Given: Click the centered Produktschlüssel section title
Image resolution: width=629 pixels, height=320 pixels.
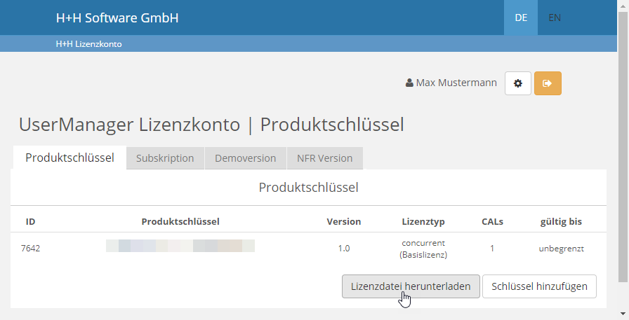Looking at the screenshot, I should pos(308,188).
